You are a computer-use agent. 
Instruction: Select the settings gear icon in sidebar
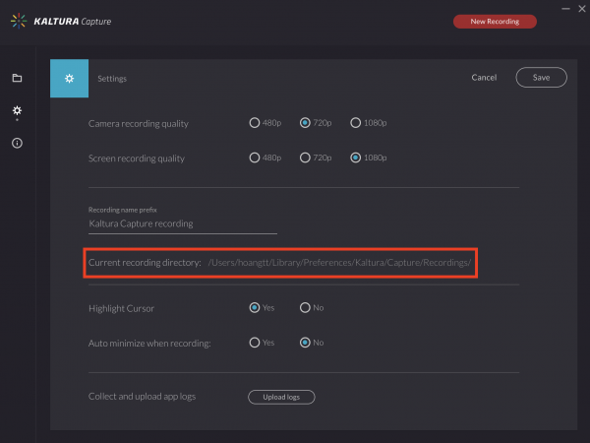coord(17,110)
